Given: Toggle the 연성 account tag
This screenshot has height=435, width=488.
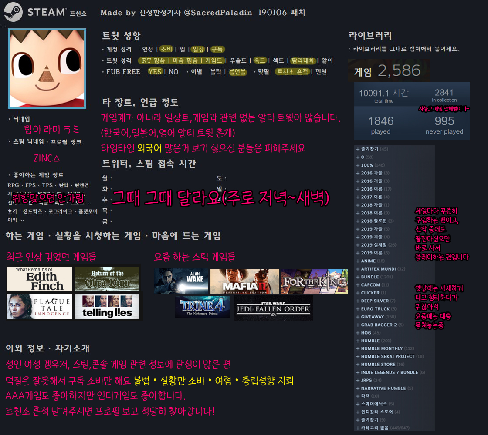Looking at the screenshot, I should (x=148, y=49).
